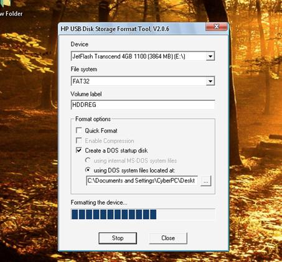
Task: Click the Format options group label
Action: click(93, 119)
